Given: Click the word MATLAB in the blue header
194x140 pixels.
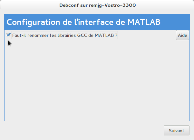Looking at the screenshot, I should pyautogui.click(x=144, y=22).
